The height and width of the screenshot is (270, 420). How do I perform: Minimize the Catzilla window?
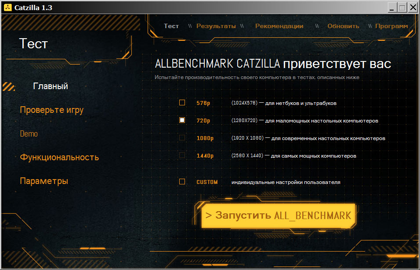pos(392,7)
